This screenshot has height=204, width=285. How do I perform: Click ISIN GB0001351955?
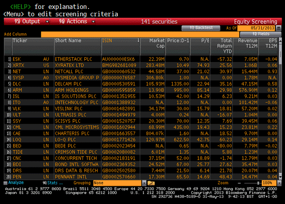(119, 96)
